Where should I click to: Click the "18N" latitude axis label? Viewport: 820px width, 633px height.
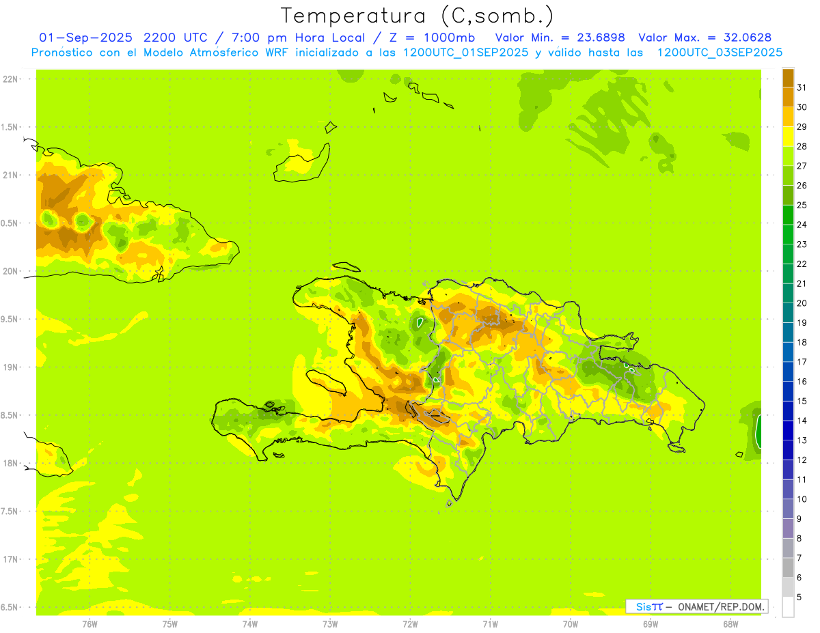10,463
